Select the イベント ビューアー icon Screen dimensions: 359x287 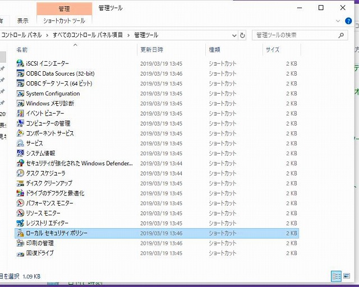click(20, 113)
